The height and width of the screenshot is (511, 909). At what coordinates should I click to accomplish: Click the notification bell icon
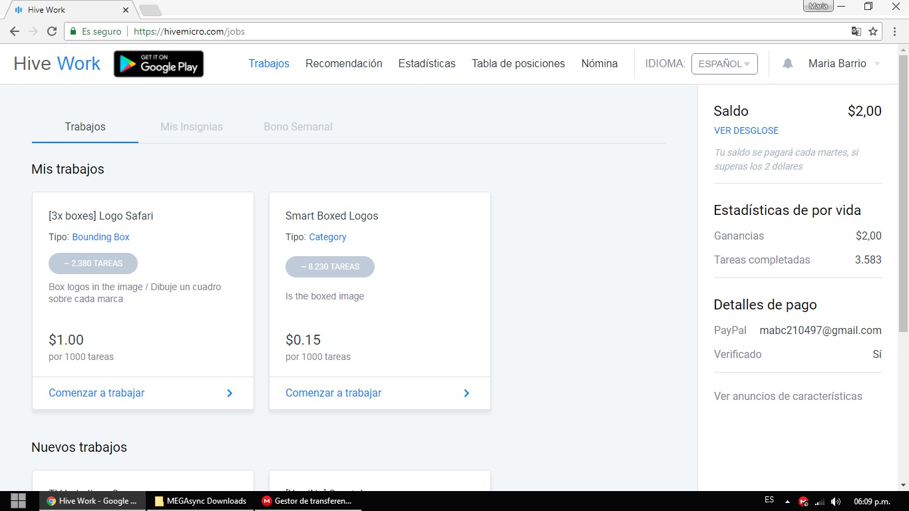(788, 64)
